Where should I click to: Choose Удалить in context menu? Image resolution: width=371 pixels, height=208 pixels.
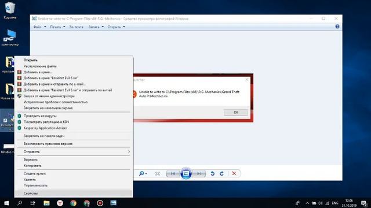coord(74,180)
